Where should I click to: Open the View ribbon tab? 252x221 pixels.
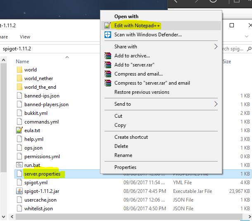click(25, 37)
